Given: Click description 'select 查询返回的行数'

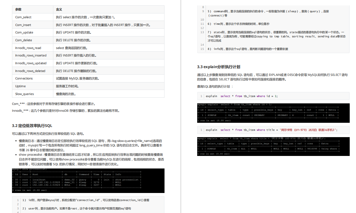Looking at the screenshot, I should coord(72,48).
